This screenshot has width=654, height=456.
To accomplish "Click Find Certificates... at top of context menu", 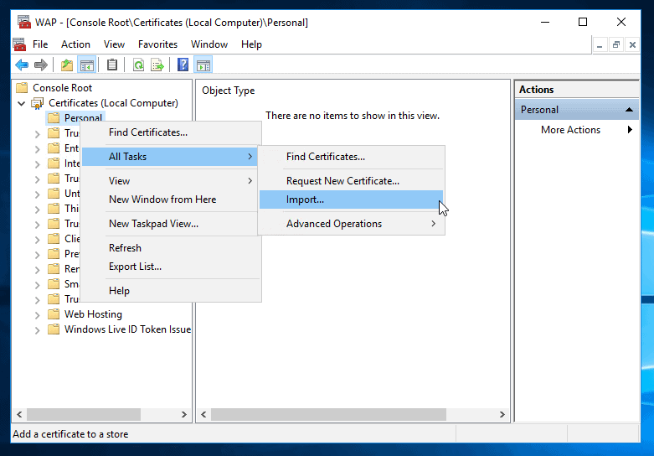I will [x=171, y=132].
